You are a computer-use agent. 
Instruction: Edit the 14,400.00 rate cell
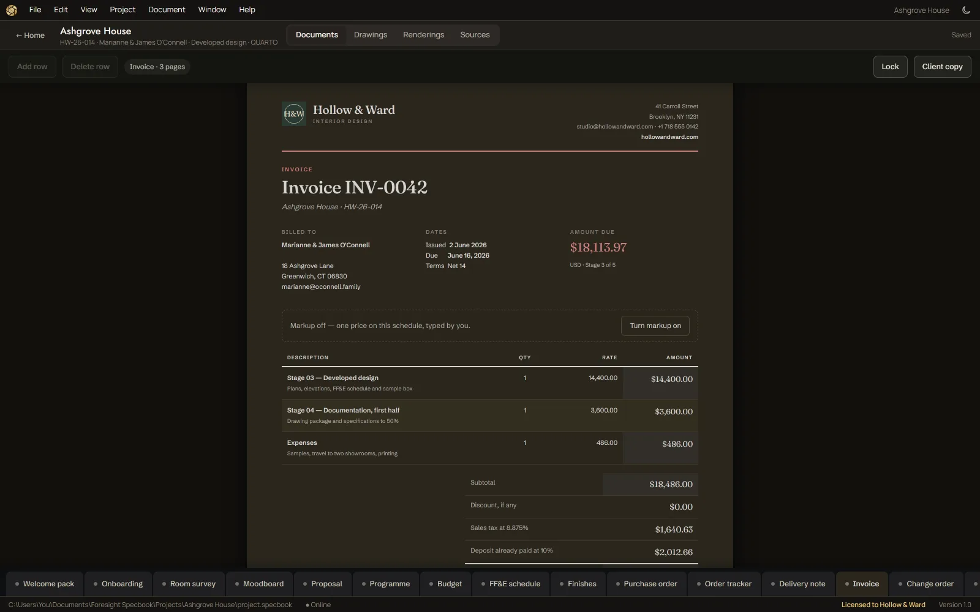pos(603,378)
